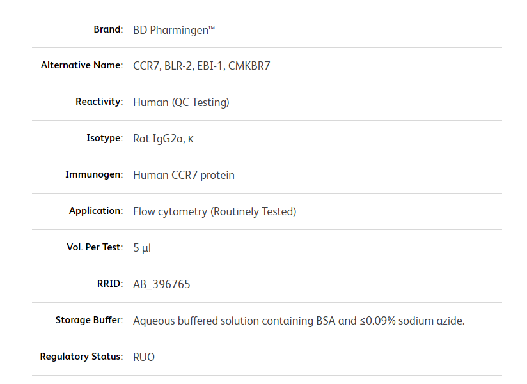Click the Vol. Per Test label
This screenshot has width=527, height=384.
(95, 247)
